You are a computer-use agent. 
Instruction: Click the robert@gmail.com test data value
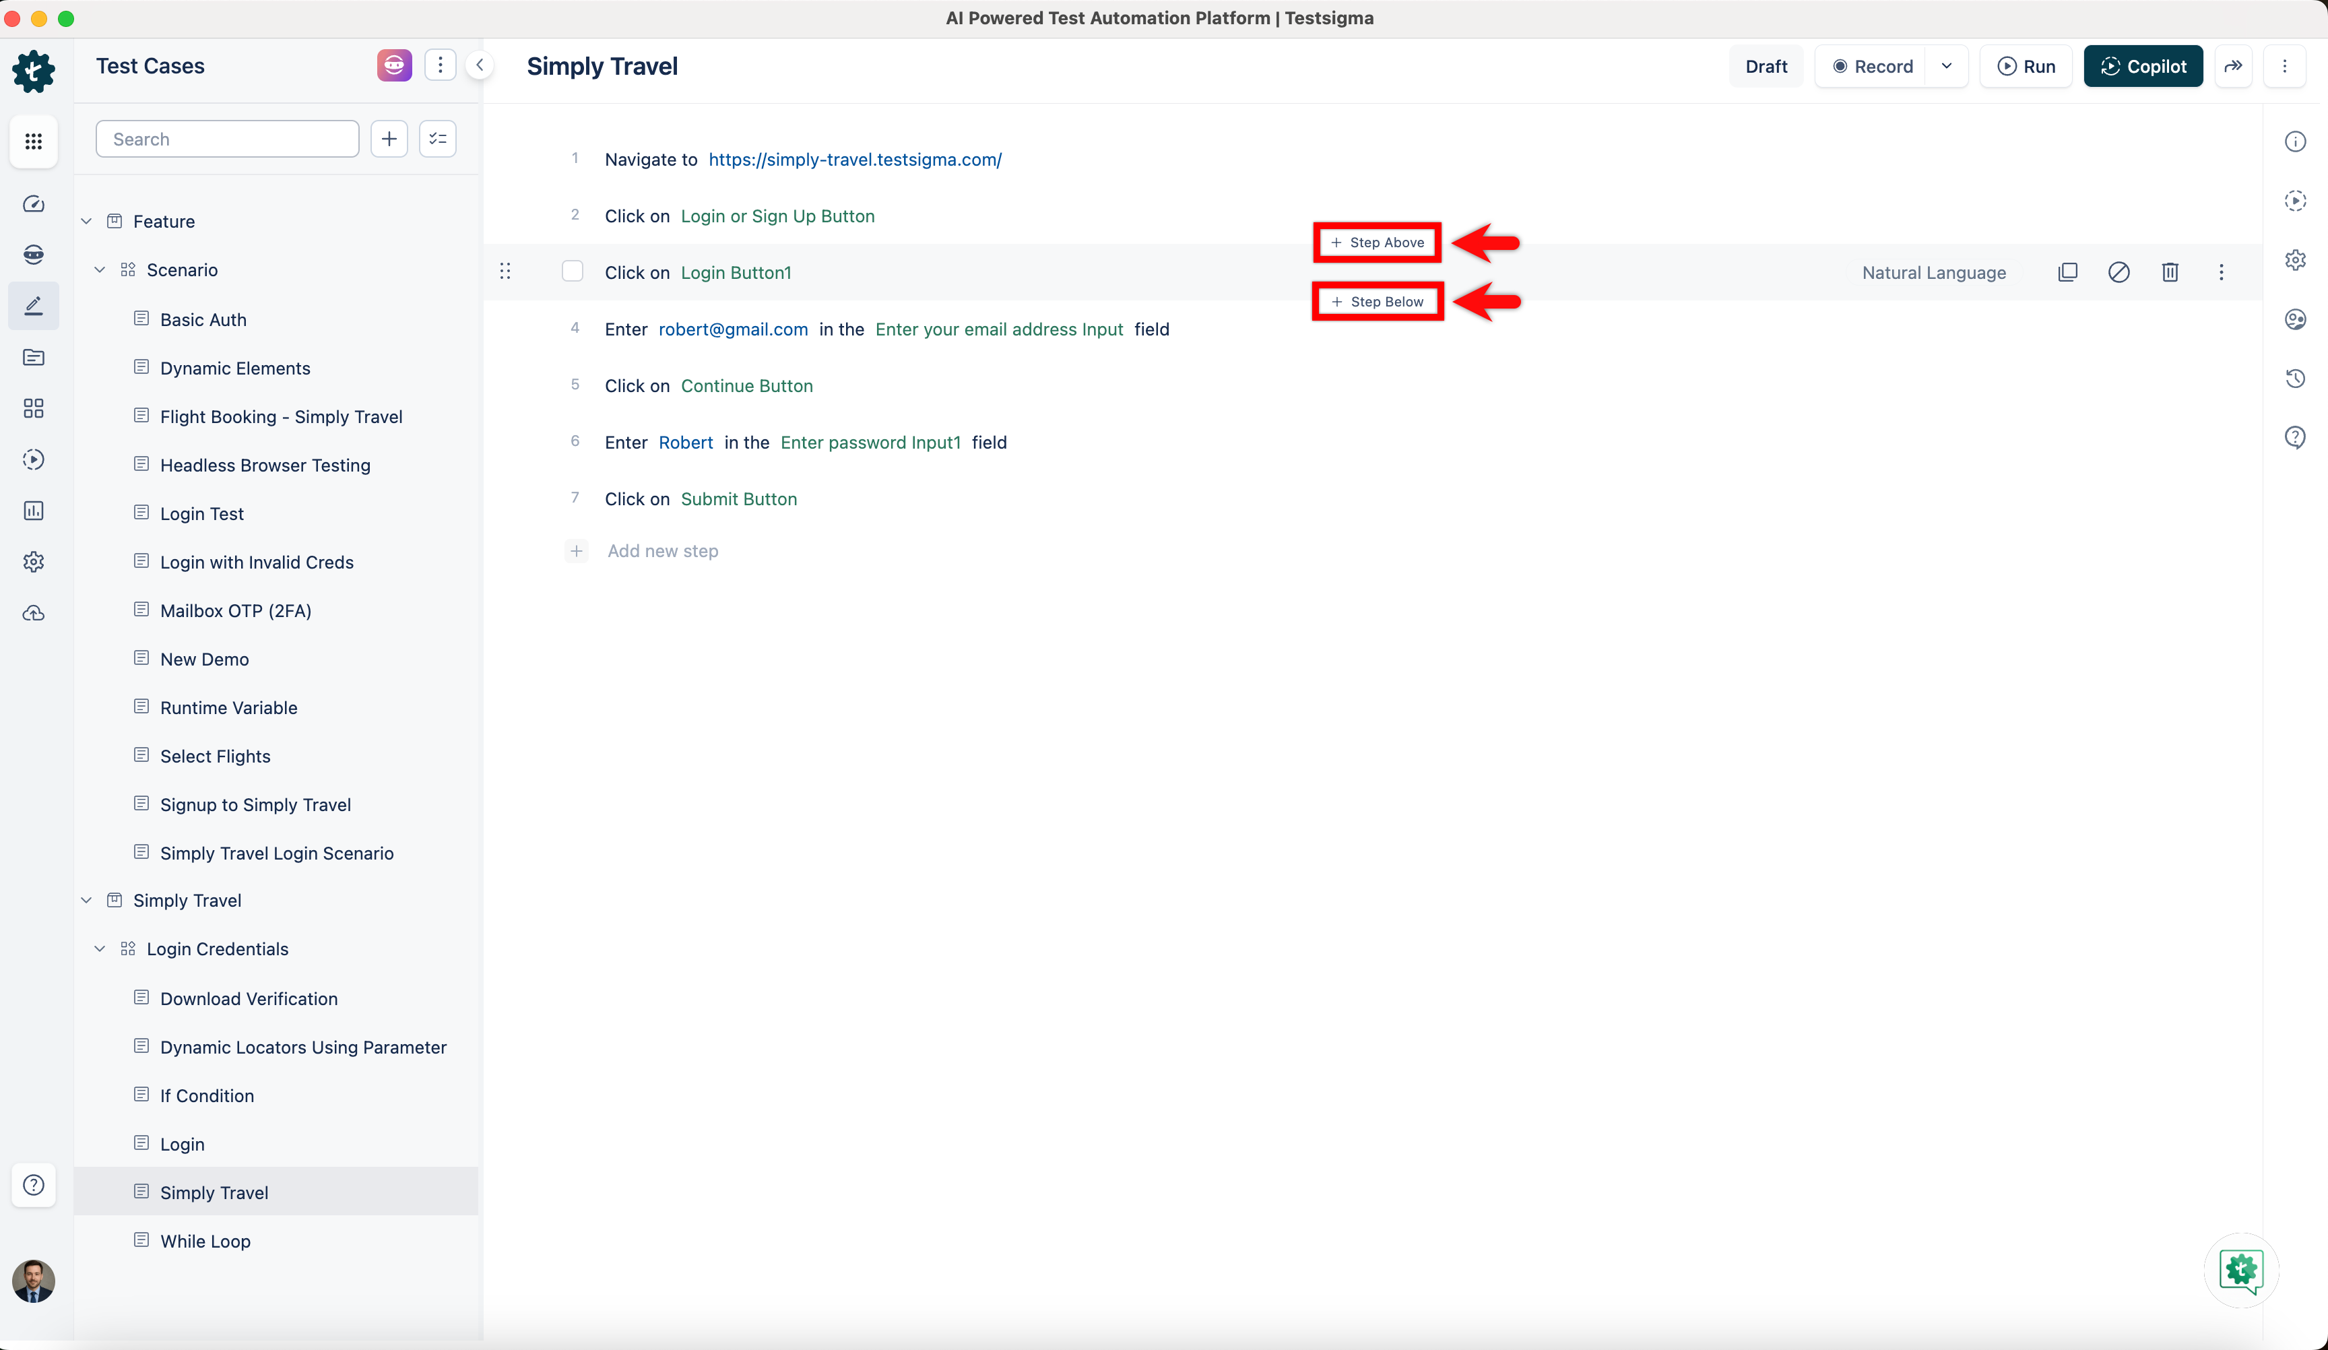[x=733, y=329]
